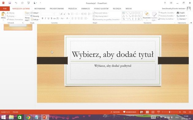Image resolution: width=193 pixels, height=120 pixels.
Task: Increase font size with larger A icon
Action: tap(61, 14)
